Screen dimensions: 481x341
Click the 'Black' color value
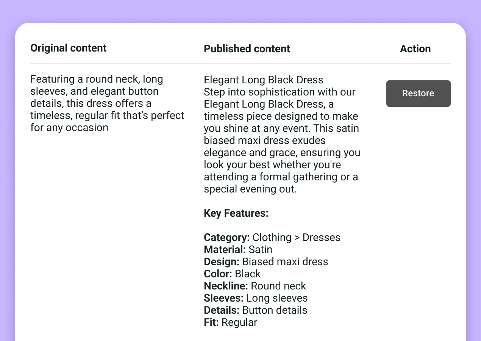coord(248,274)
